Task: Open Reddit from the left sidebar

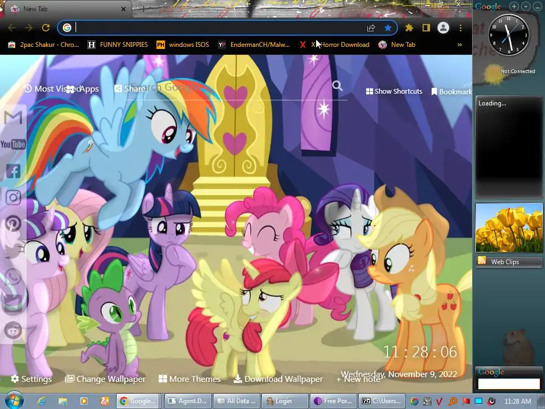Action: (x=13, y=330)
